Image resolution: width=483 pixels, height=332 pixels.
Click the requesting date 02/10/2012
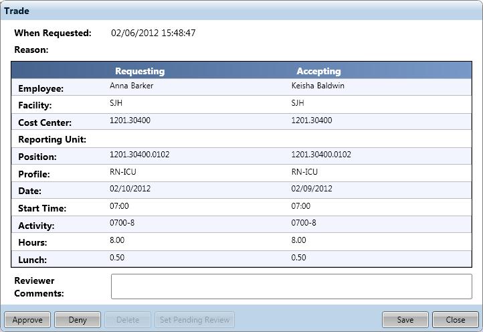click(130, 189)
